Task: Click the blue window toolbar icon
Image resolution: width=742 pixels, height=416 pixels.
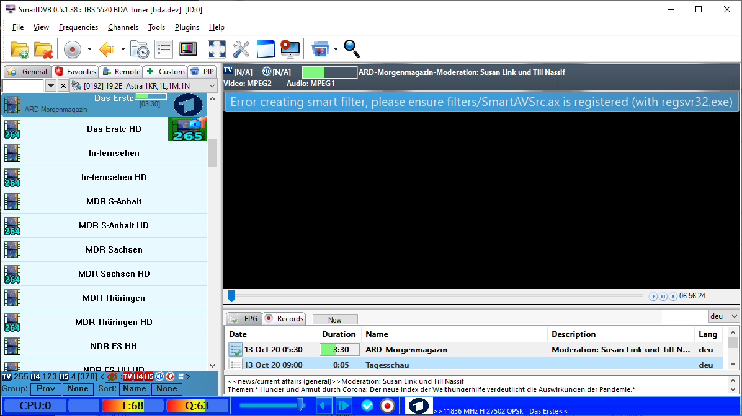Action: point(266,49)
